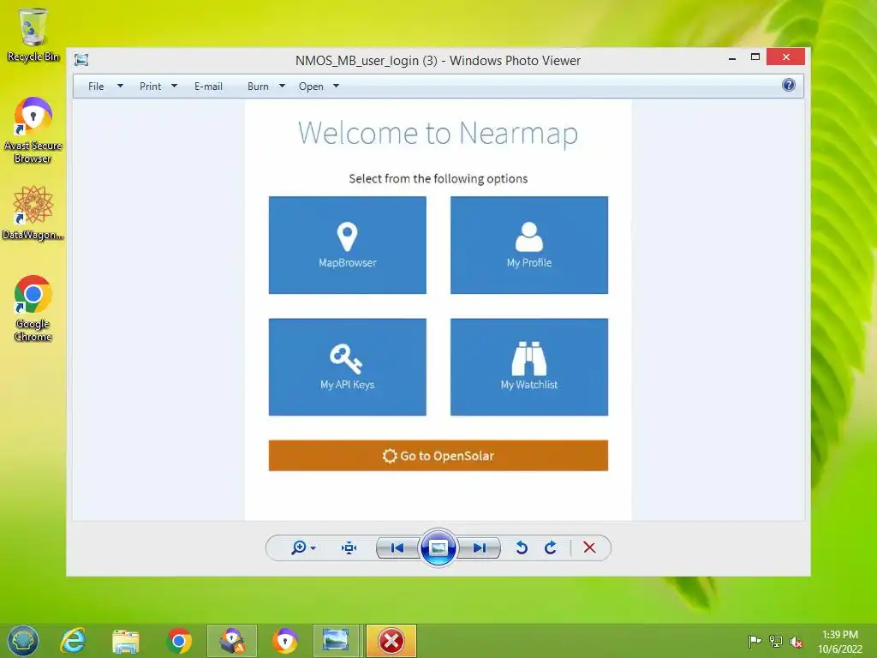Open File Explorer from the taskbar
This screenshot has width=877, height=658.
pyautogui.click(x=125, y=641)
